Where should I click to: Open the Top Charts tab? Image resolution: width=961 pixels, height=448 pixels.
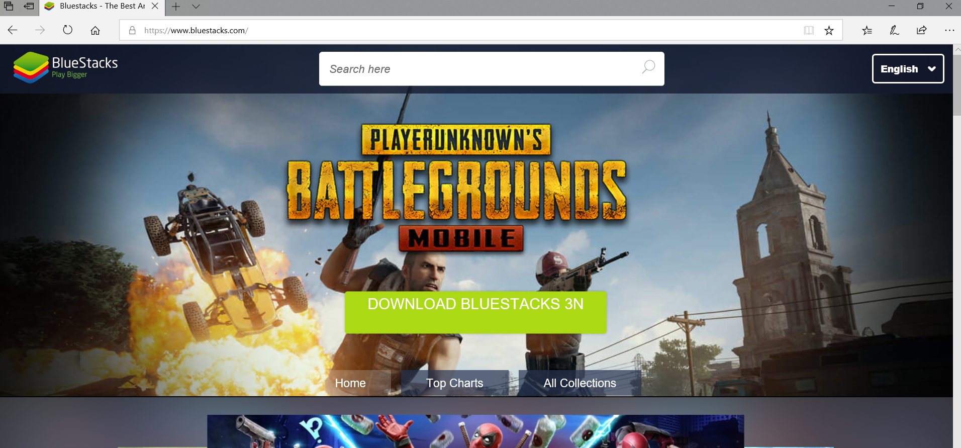click(x=455, y=383)
